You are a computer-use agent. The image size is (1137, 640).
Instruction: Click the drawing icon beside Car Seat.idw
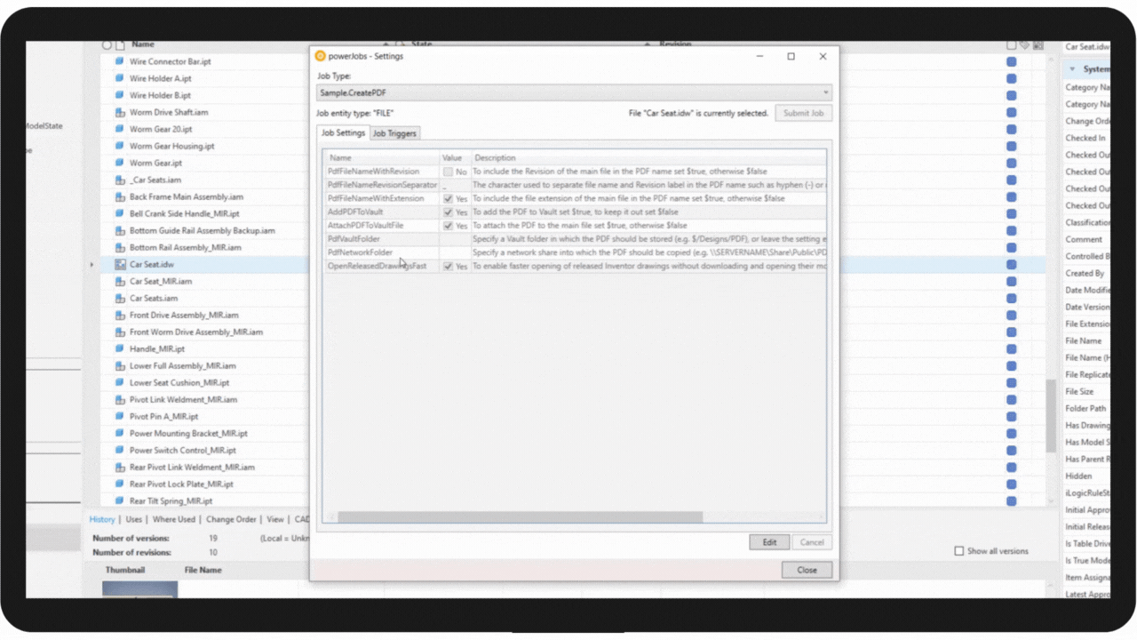point(120,265)
